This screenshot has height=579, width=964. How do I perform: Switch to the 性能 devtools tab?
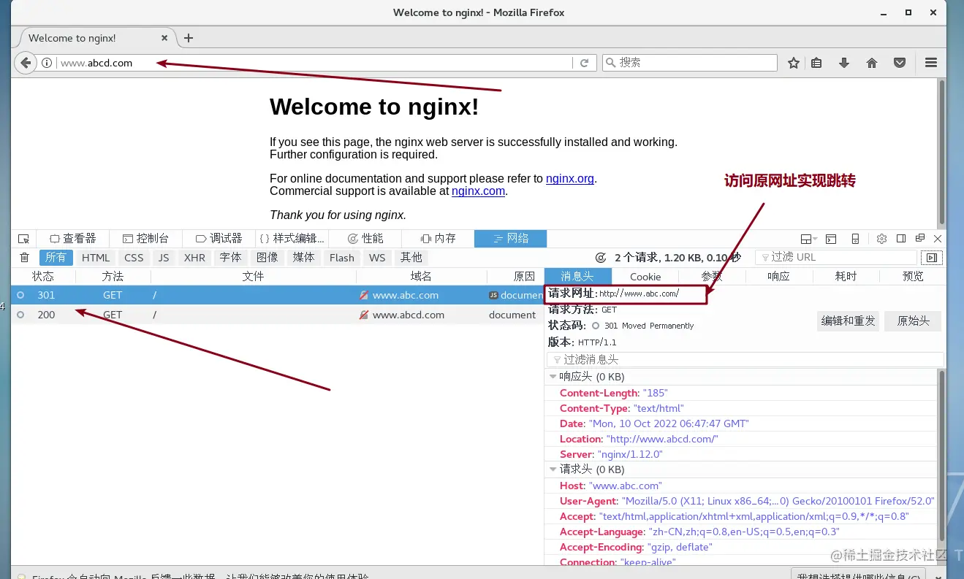(365, 239)
